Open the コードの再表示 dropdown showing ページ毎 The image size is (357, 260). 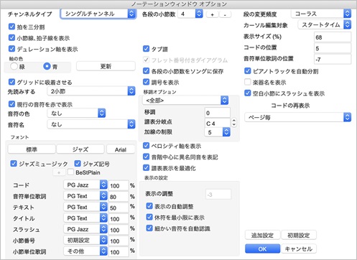tap(298, 117)
